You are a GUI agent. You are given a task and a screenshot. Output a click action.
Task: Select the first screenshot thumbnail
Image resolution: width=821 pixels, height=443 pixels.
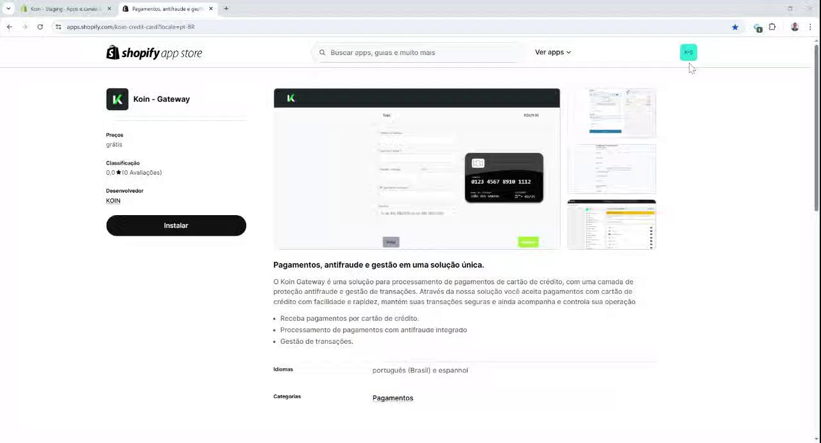click(x=611, y=113)
